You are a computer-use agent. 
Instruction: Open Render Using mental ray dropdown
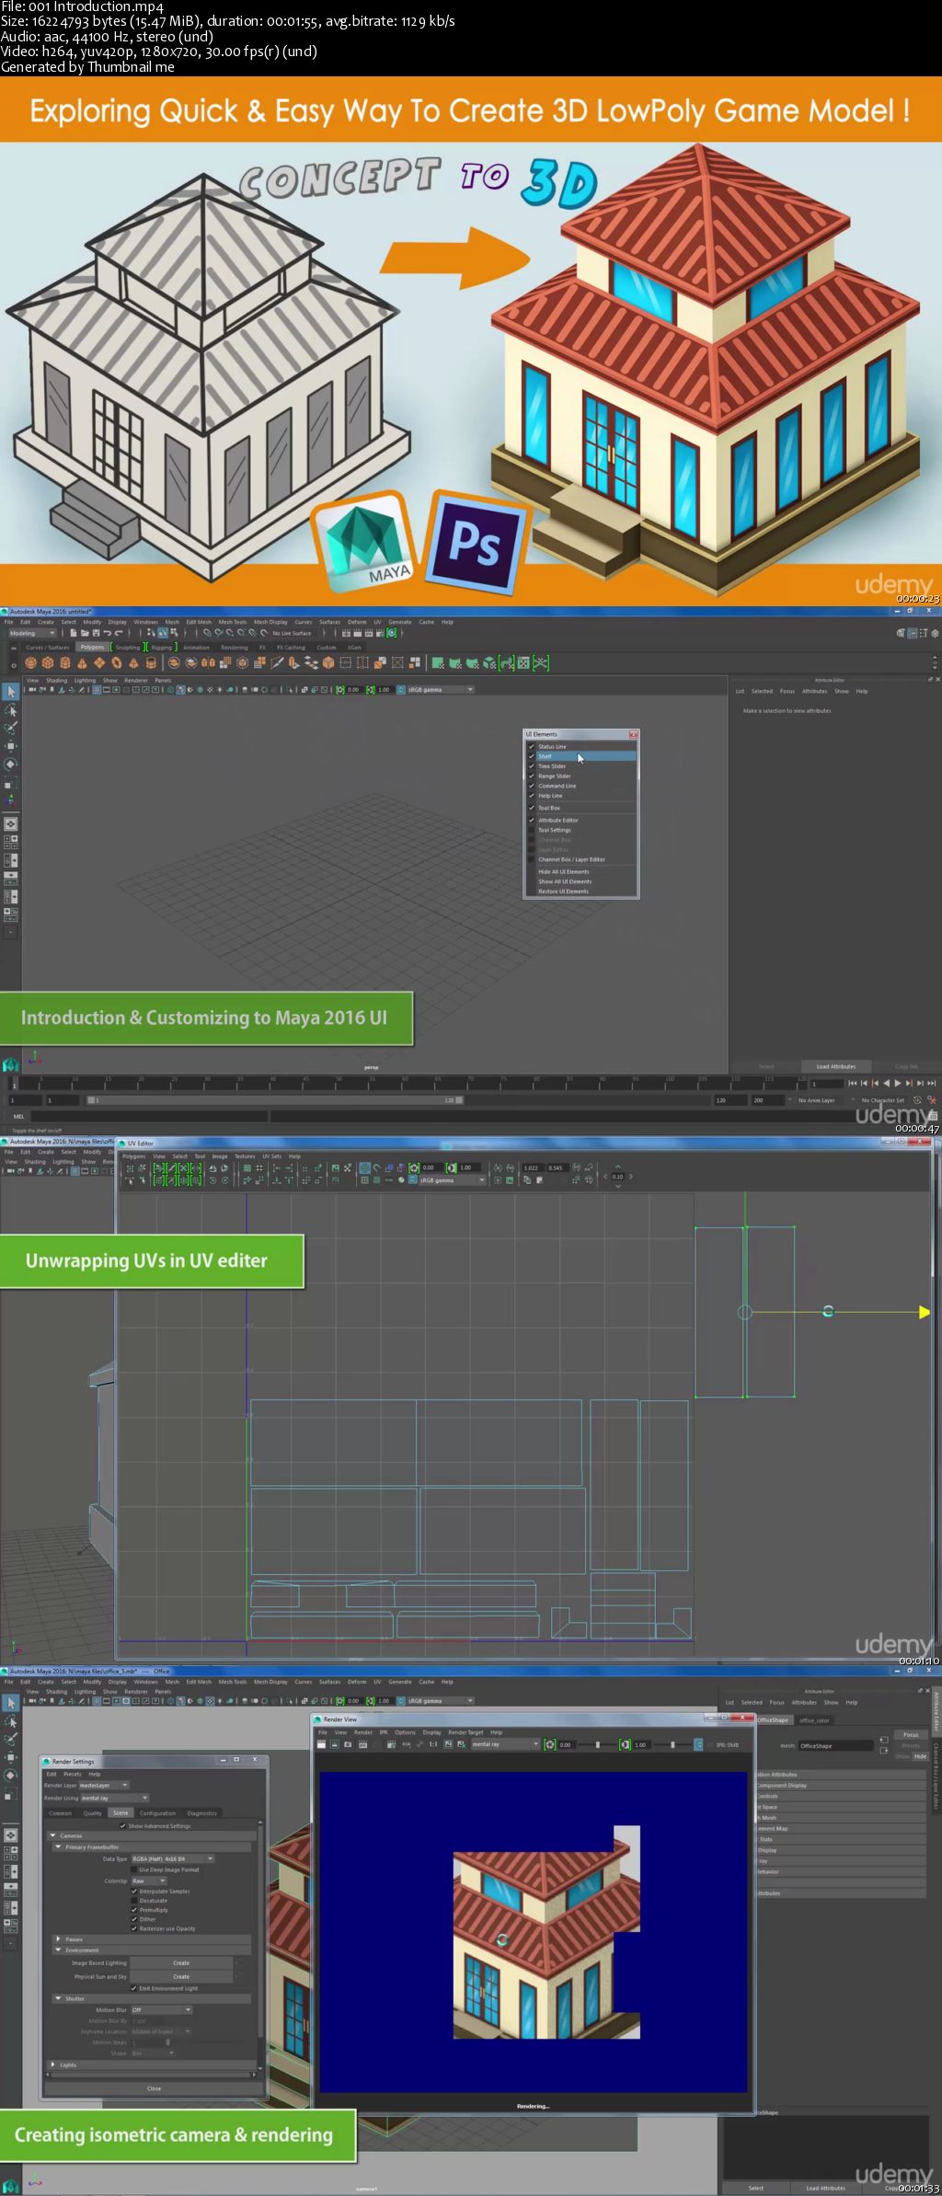(x=114, y=1798)
